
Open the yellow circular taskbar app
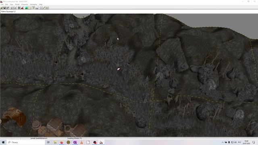[x=68, y=142]
